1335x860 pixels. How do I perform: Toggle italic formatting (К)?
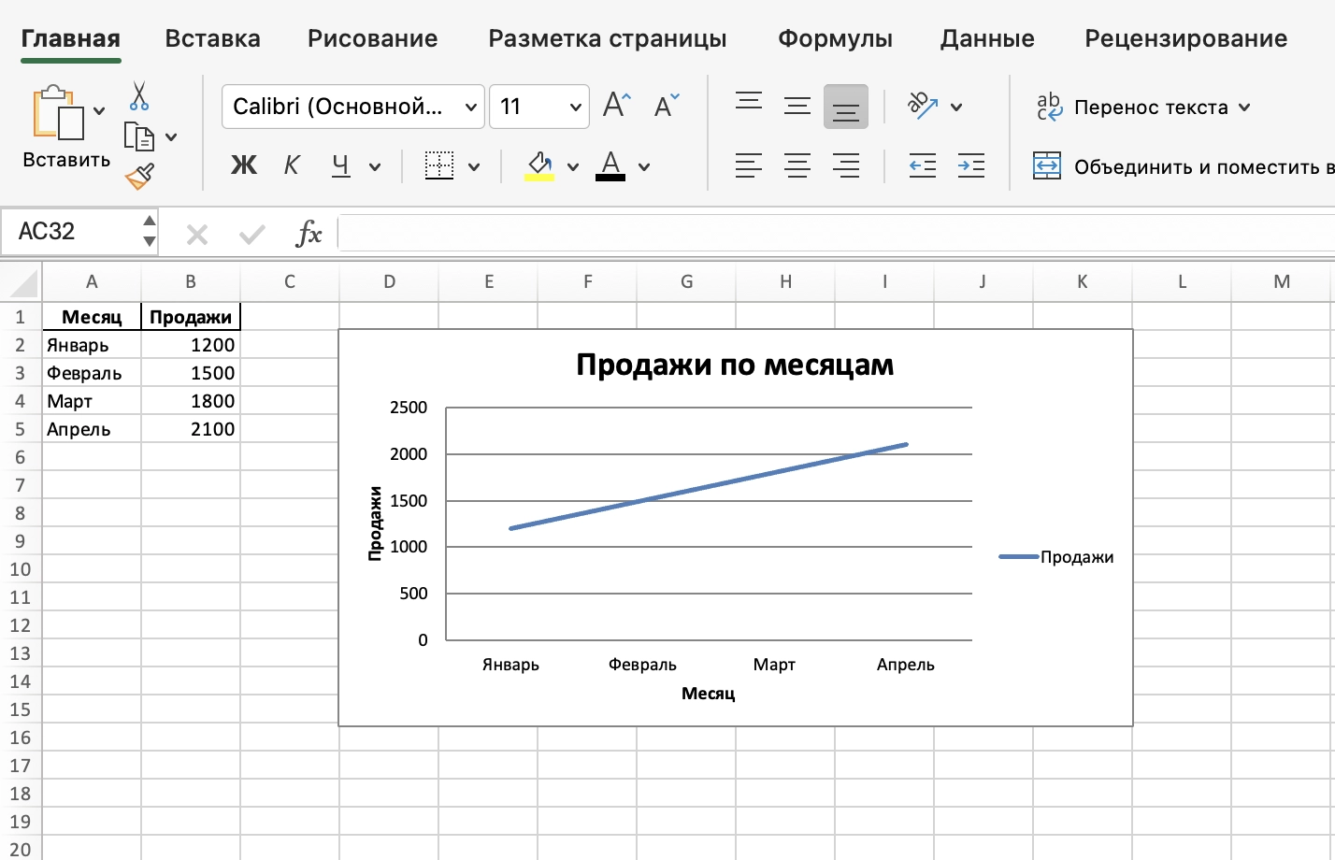coord(292,166)
